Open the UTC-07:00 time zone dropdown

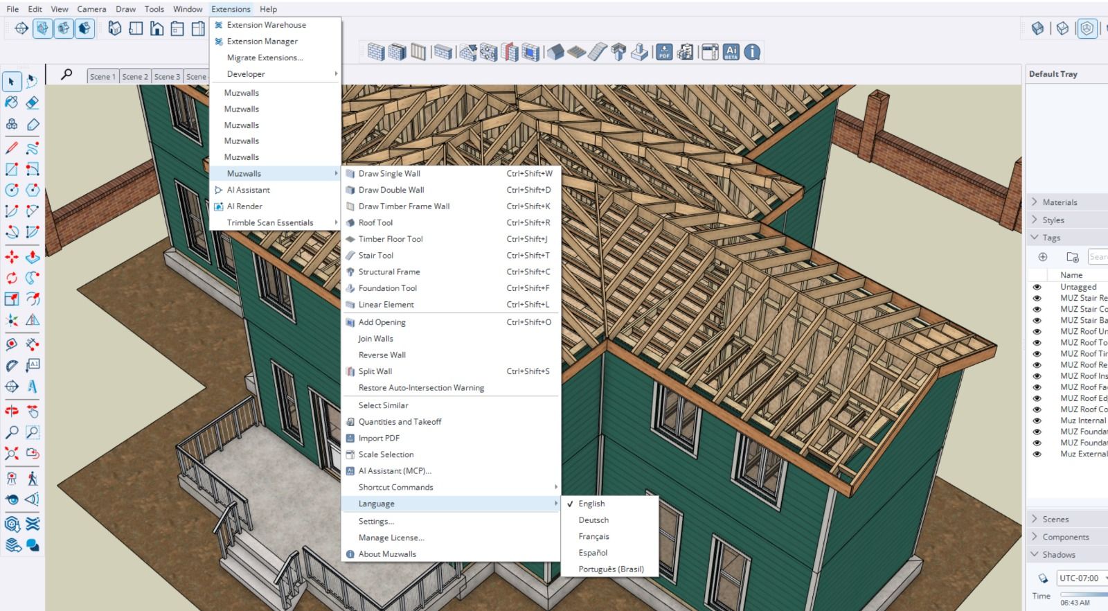1082,578
